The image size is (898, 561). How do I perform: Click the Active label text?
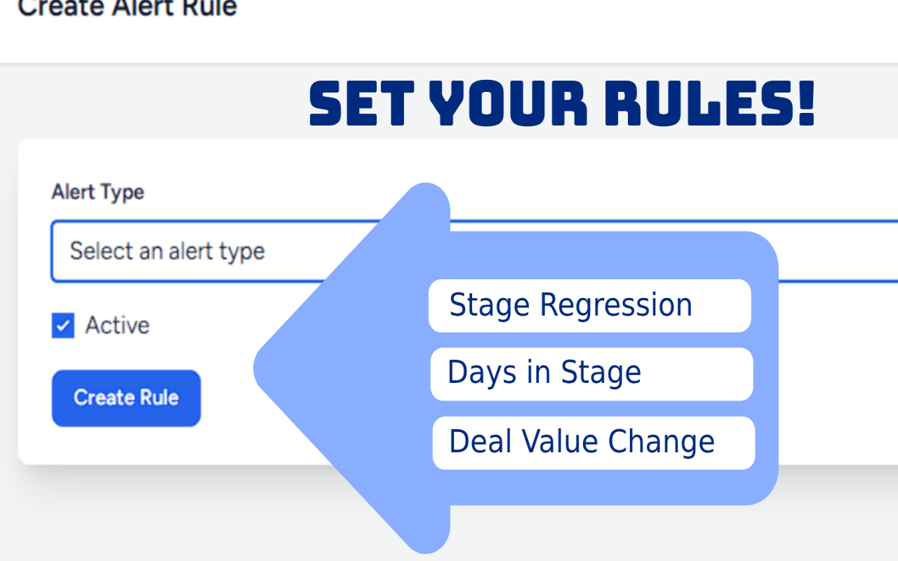(117, 325)
